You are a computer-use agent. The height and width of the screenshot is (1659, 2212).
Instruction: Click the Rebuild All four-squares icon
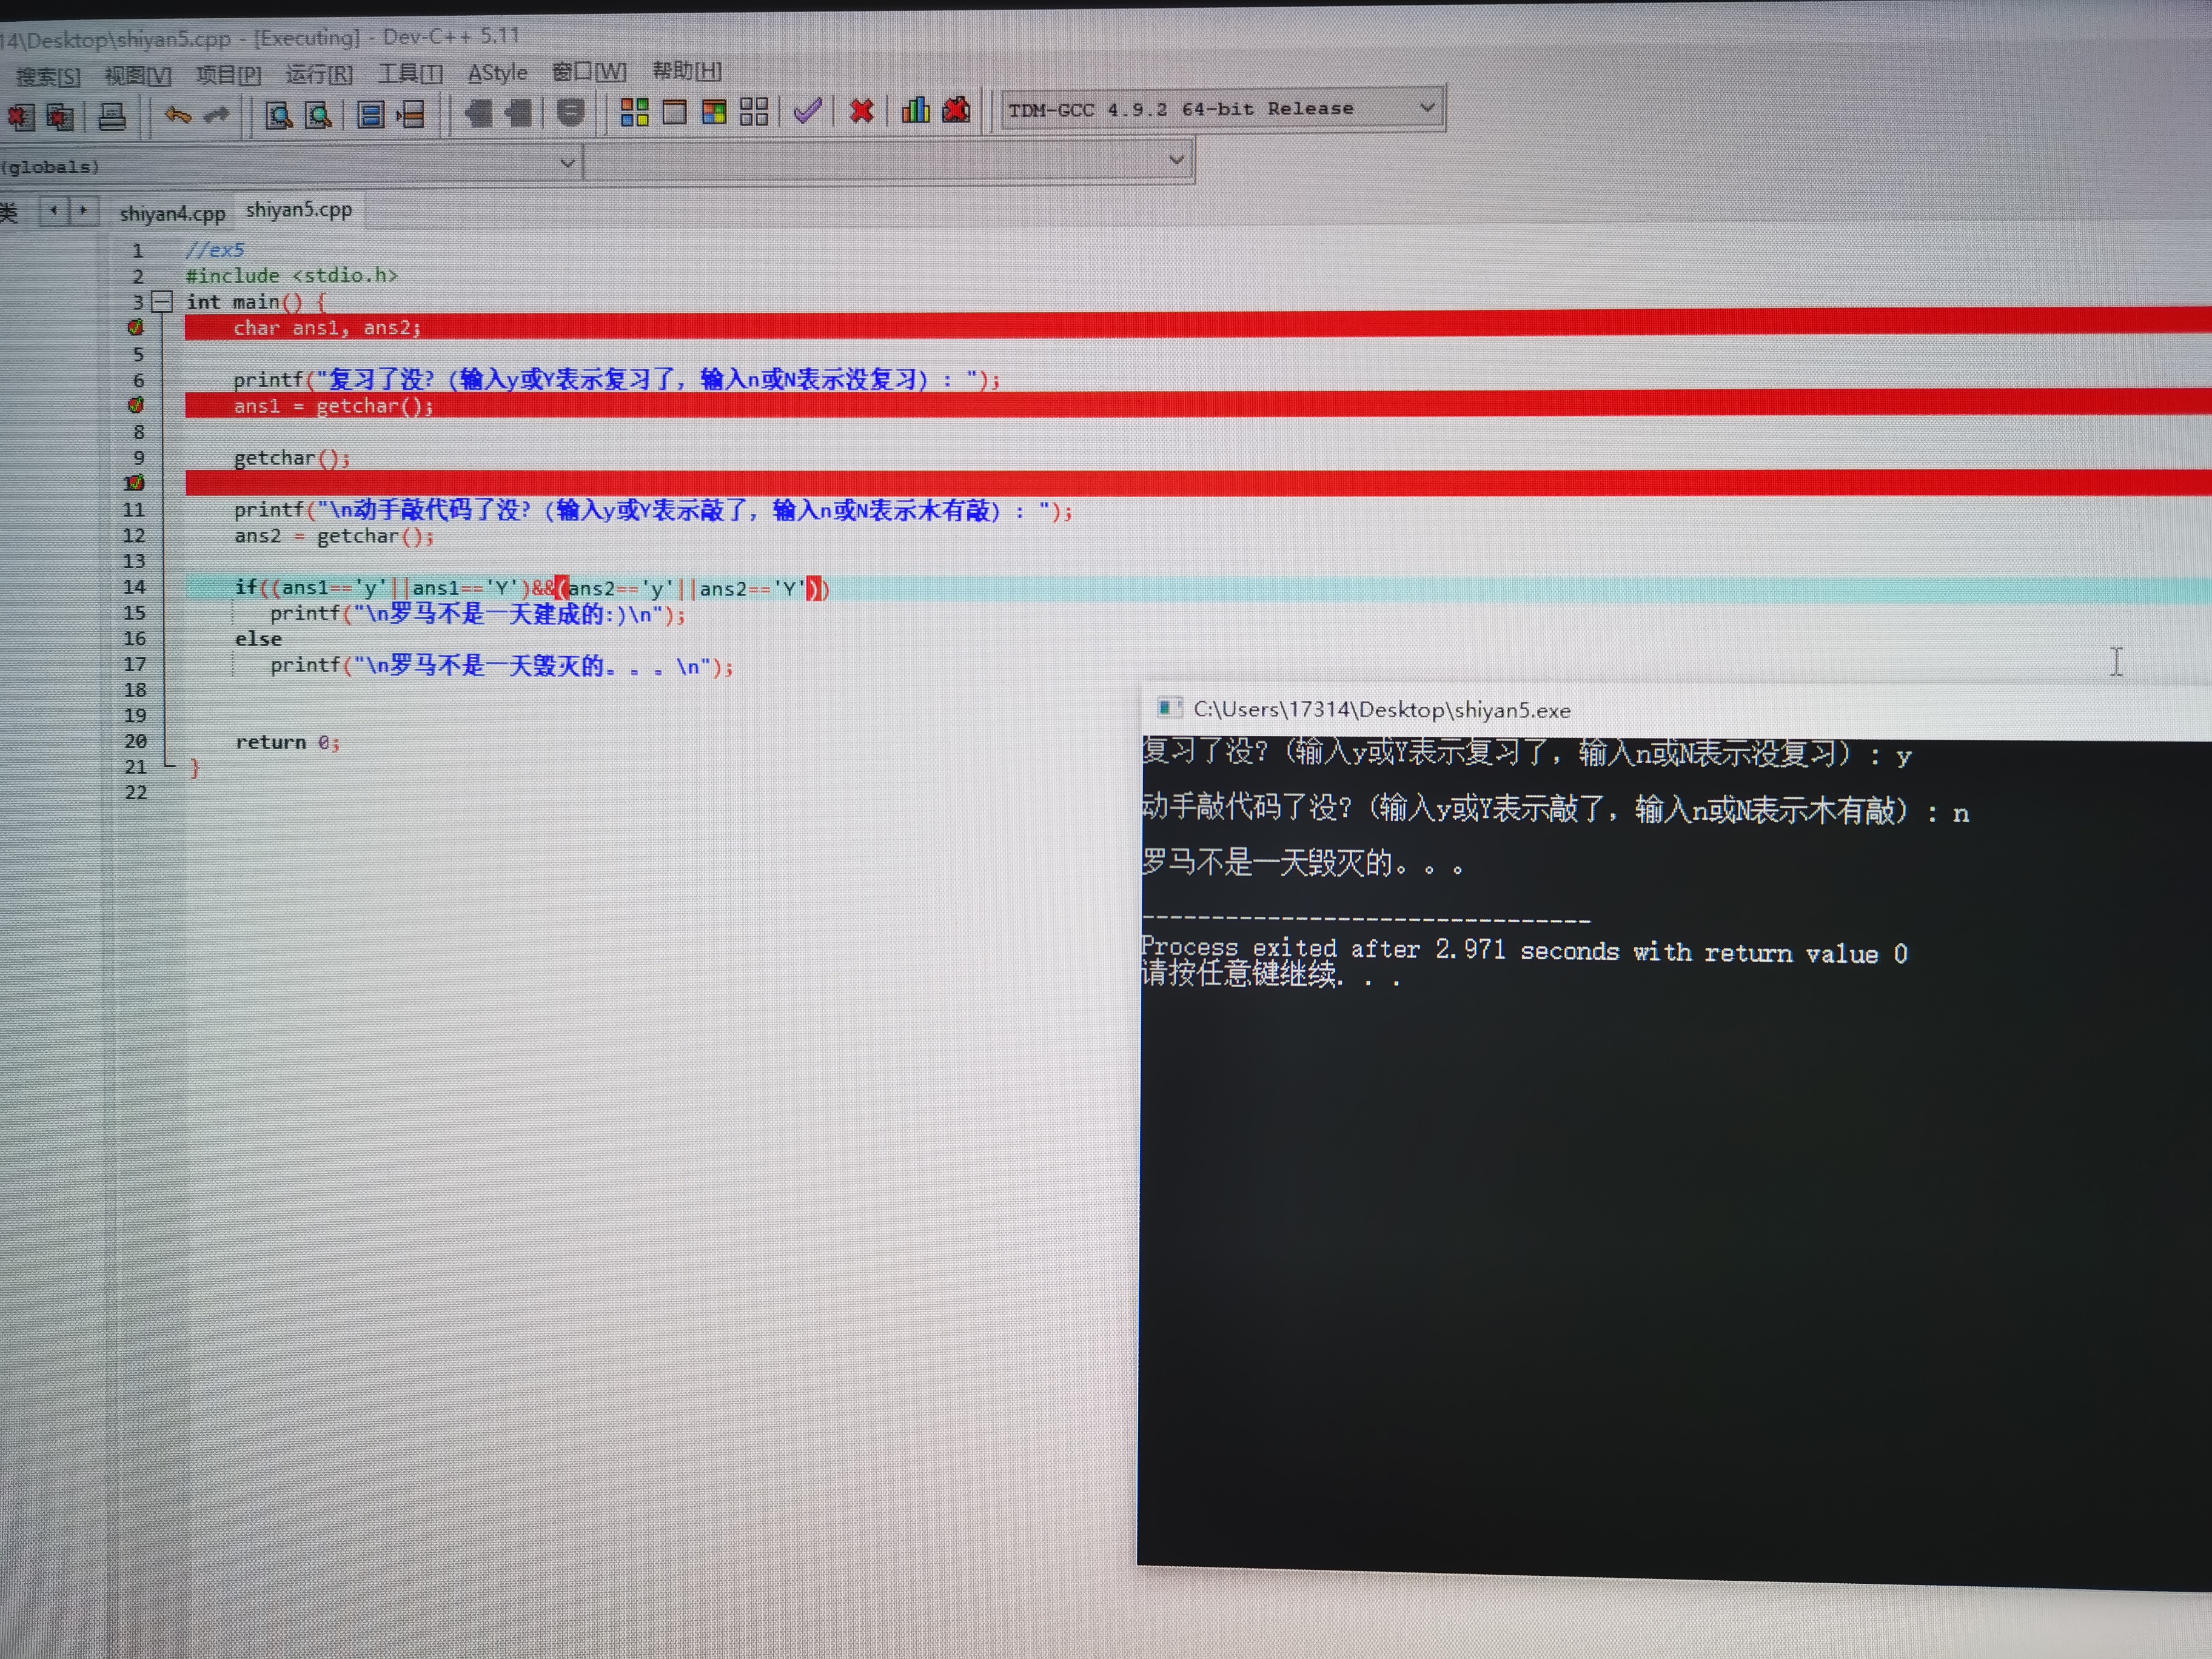pos(754,111)
